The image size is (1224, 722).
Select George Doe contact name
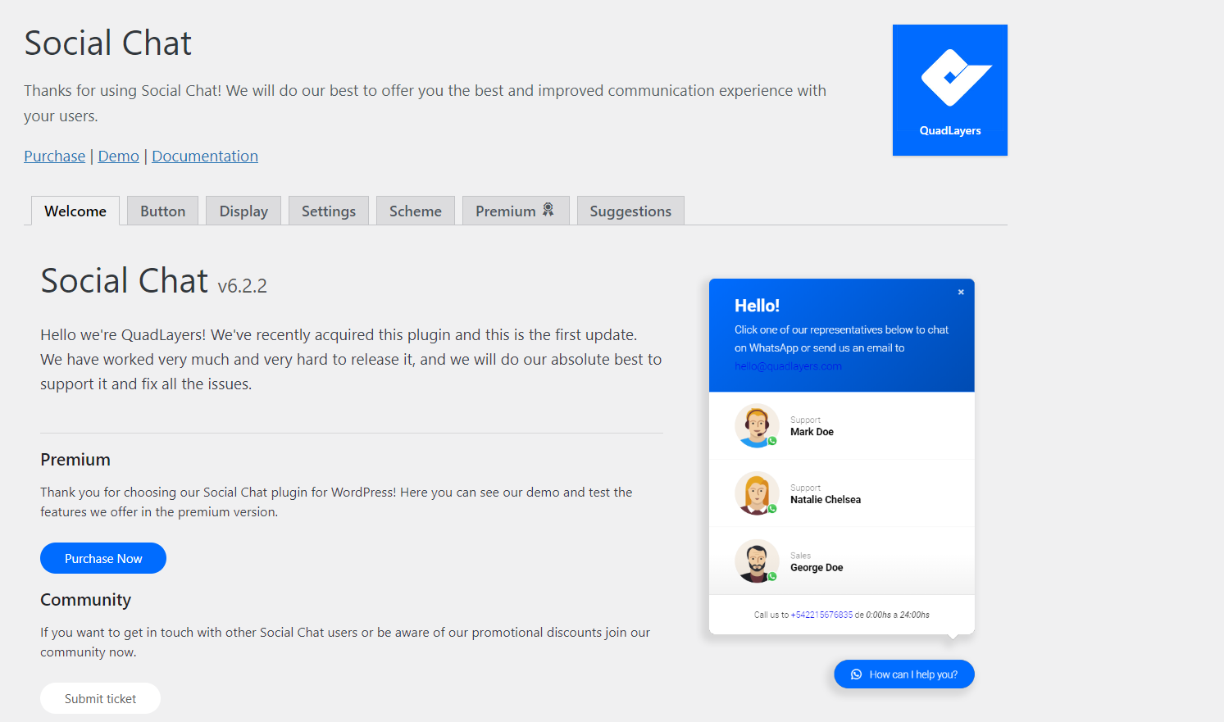click(x=817, y=568)
